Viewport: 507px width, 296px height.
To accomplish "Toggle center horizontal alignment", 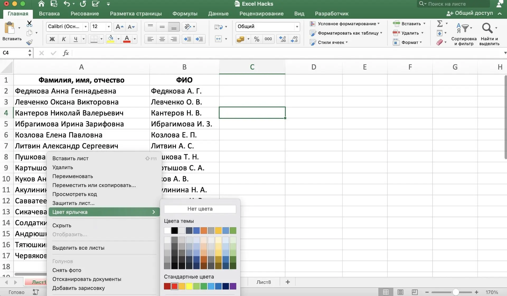I will [x=162, y=39].
